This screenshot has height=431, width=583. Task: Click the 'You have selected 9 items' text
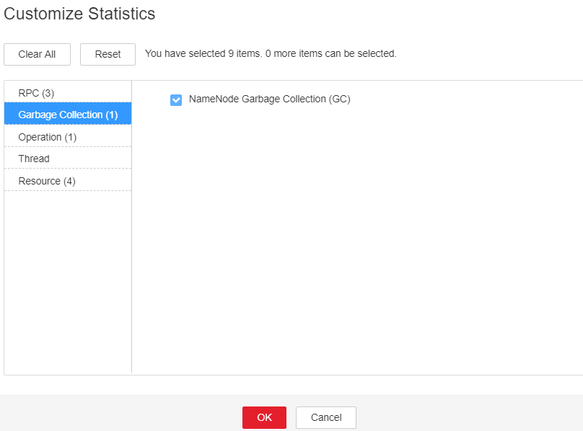click(203, 53)
